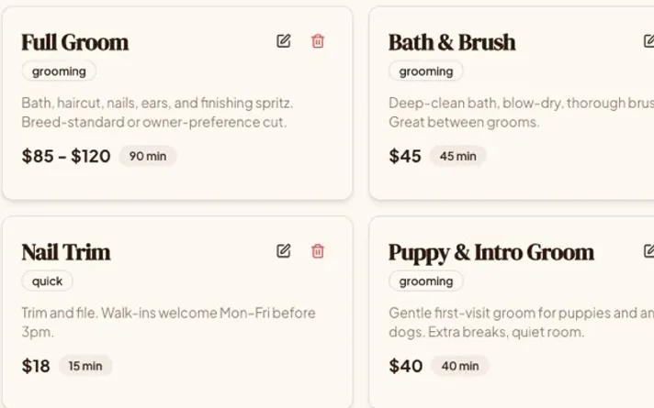
Task: Edit the Puppy & Intro Groom service
Action: pyautogui.click(x=648, y=251)
